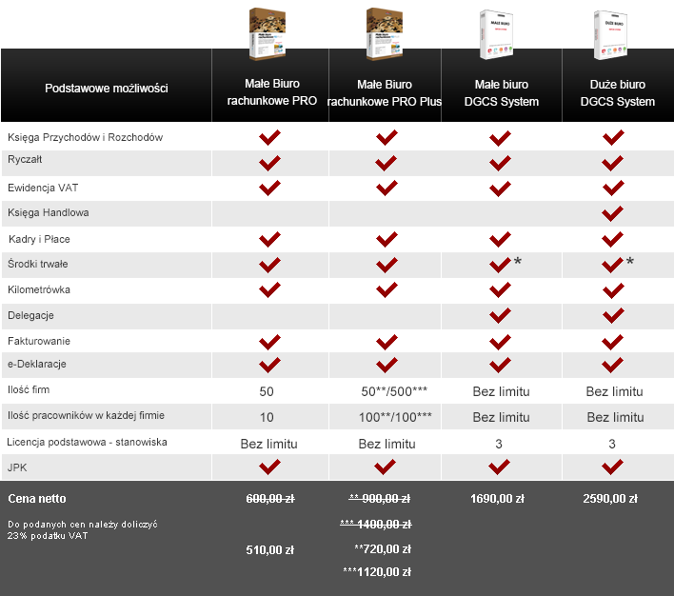
Task: Click Kilometrówka checkmark under Duże biuro DGCS
Action: pyautogui.click(x=613, y=290)
